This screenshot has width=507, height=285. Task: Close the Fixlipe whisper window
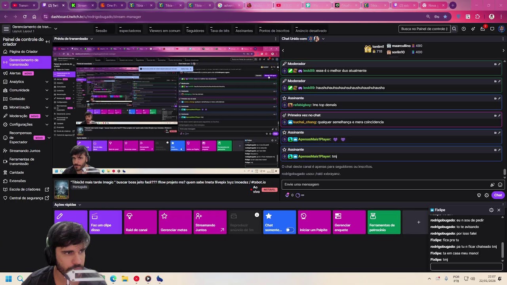[x=499, y=210]
